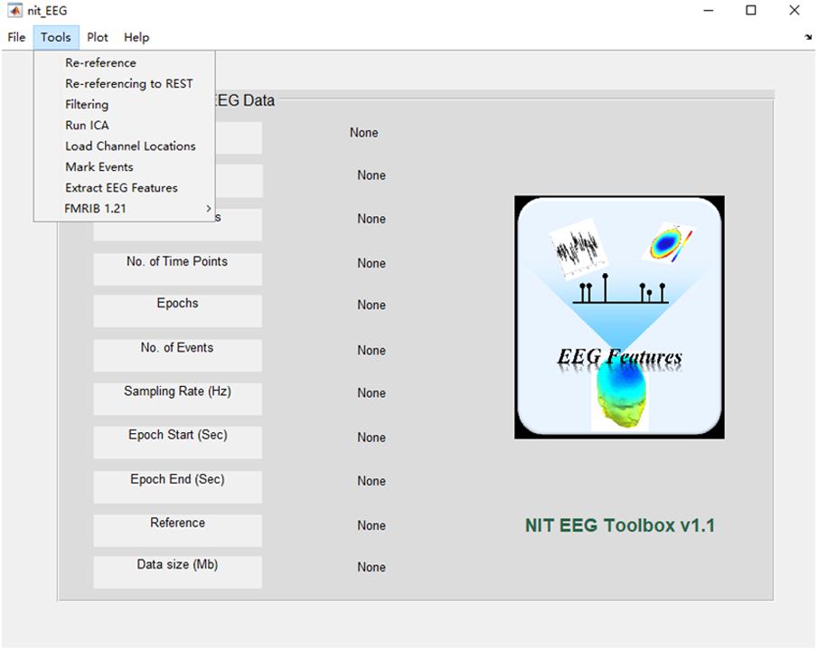Screen dimensions: 818x651
Task: Maximize the nit_EEG window
Action: pyautogui.click(x=751, y=11)
